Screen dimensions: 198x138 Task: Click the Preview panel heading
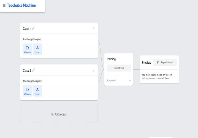pos(147,63)
